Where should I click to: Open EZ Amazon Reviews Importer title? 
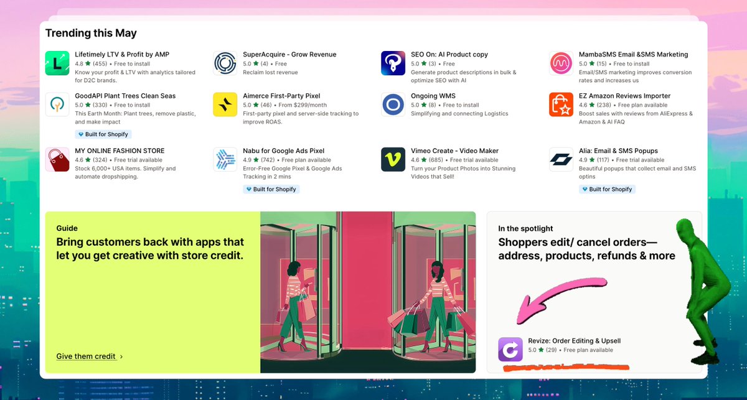[624, 96]
